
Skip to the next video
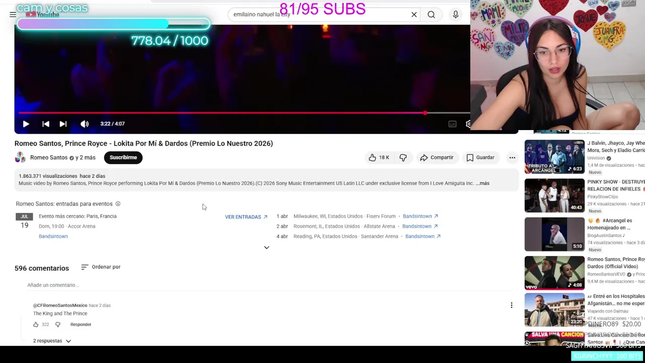click(63, 124)
